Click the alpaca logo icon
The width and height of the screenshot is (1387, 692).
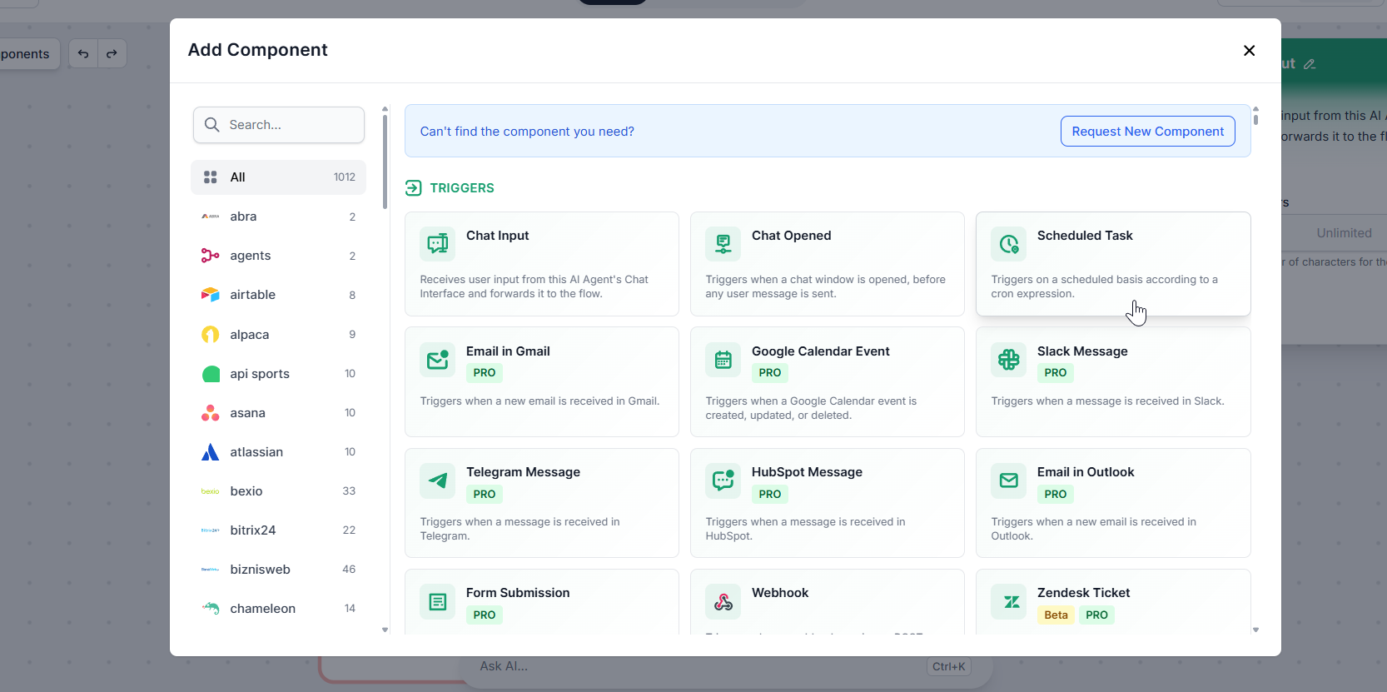(211, 335)
